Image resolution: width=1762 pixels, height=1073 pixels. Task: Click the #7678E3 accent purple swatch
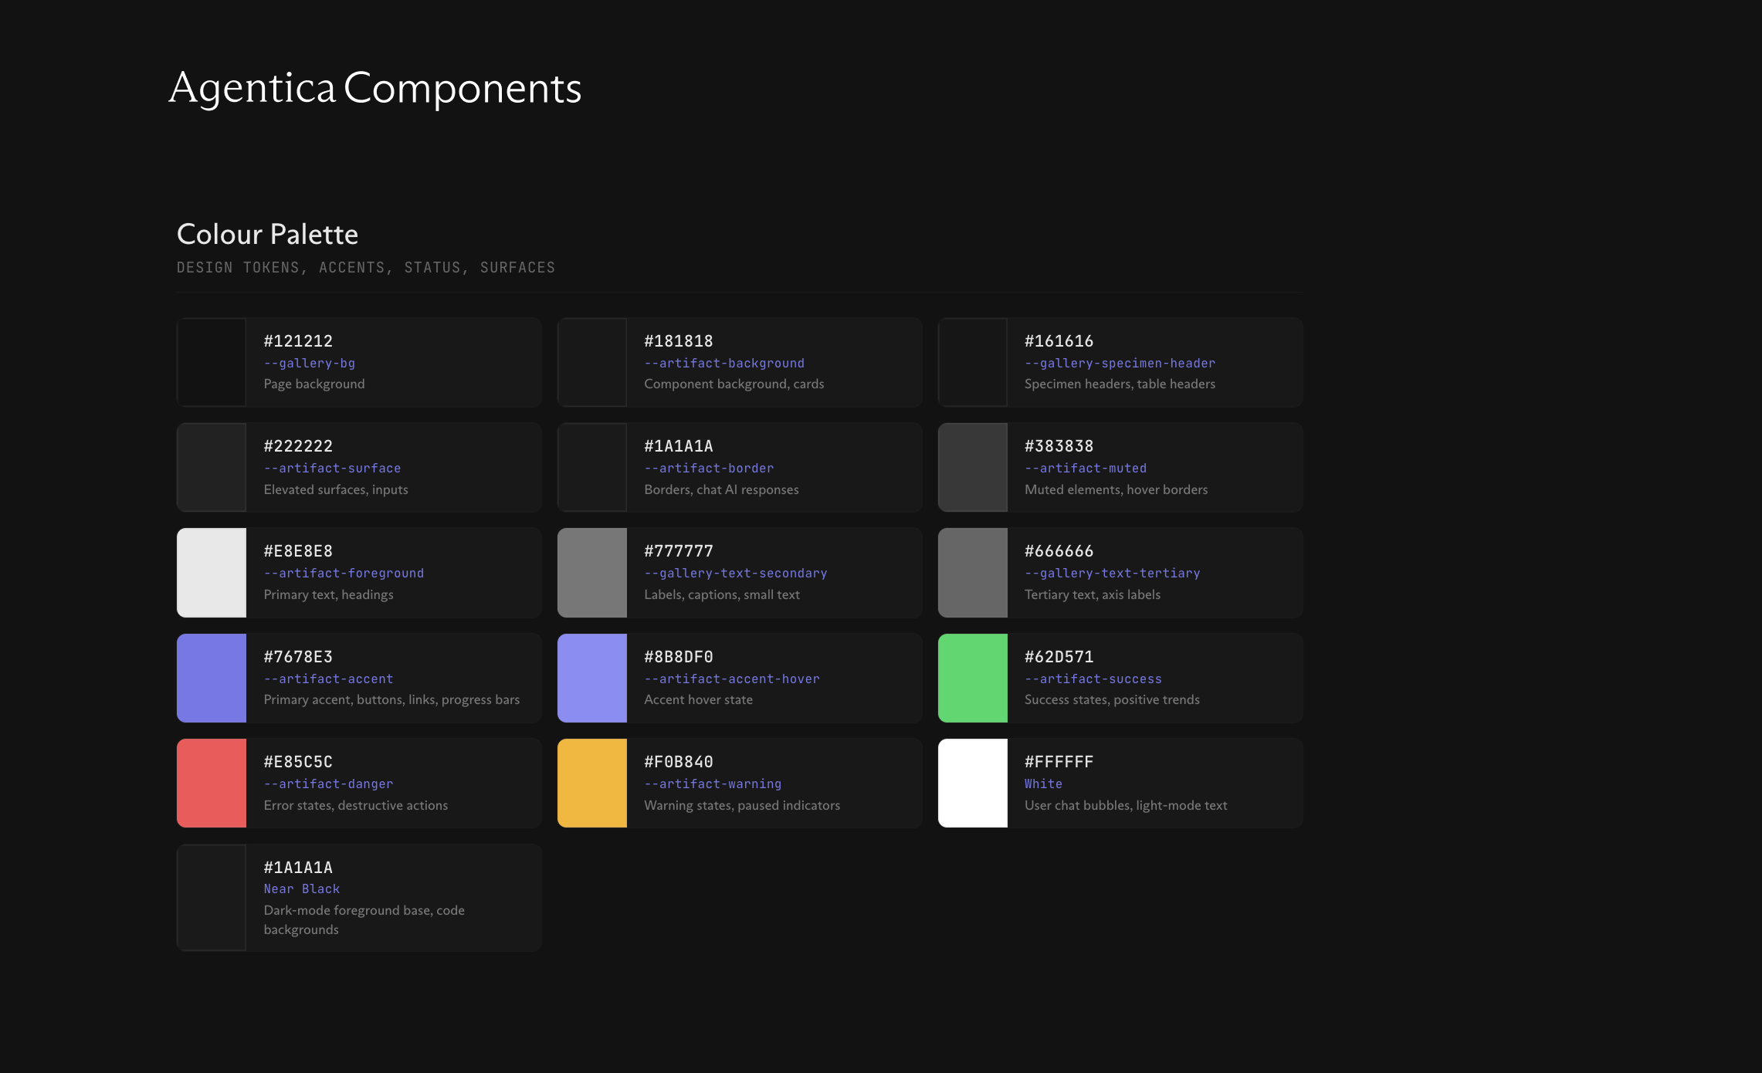[x=212, y=678]
